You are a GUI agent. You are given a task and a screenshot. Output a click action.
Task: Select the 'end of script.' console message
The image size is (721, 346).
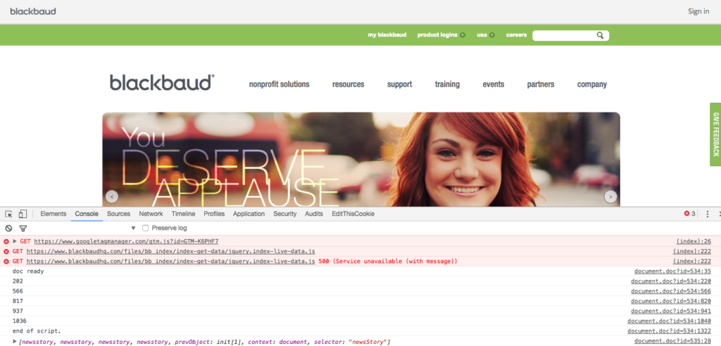coord(37,331)
